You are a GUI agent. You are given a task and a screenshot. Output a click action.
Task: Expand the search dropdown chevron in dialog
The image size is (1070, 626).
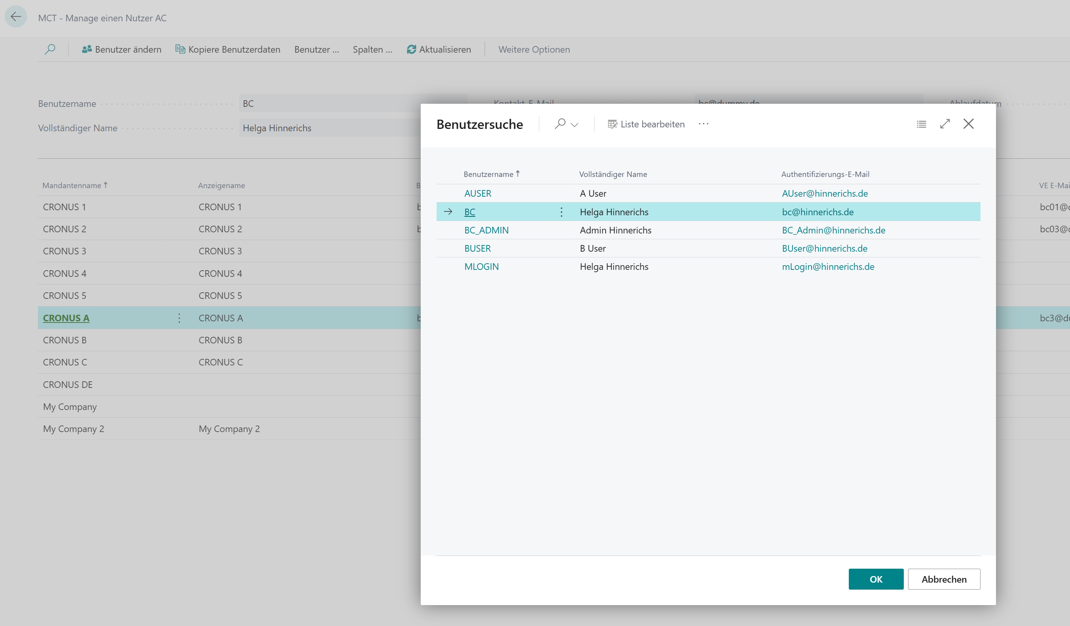click(x=575, y=125)
